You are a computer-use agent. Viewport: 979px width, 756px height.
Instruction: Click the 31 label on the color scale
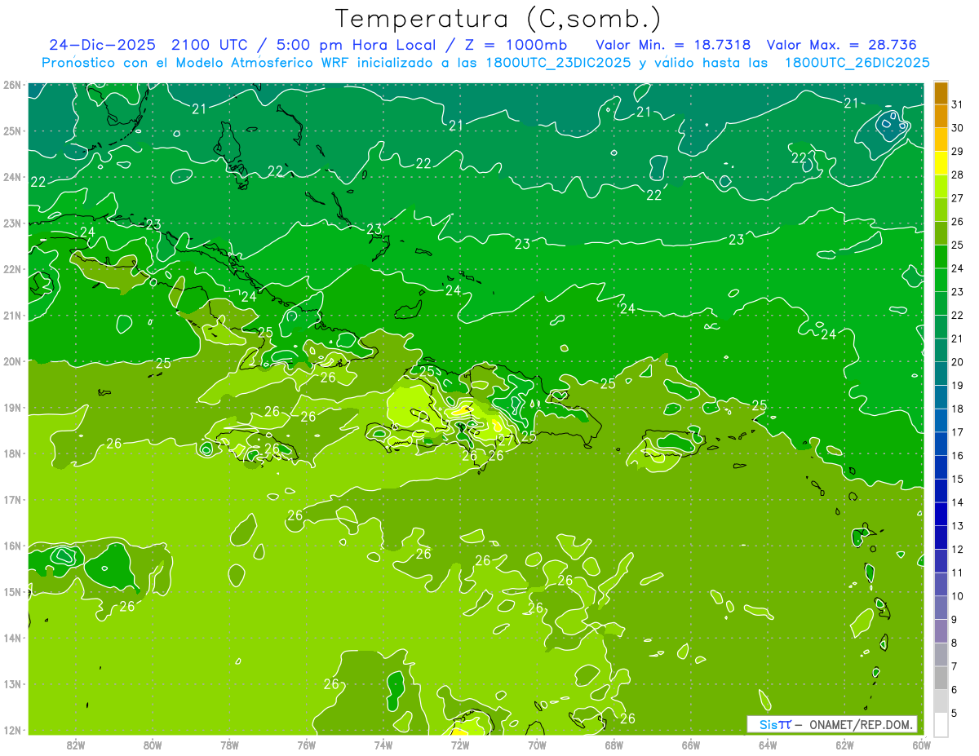click(957, 104)
